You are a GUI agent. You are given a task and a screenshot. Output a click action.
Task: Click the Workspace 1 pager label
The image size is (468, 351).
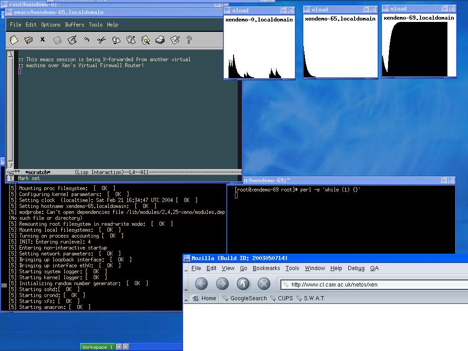click(97, 347)
